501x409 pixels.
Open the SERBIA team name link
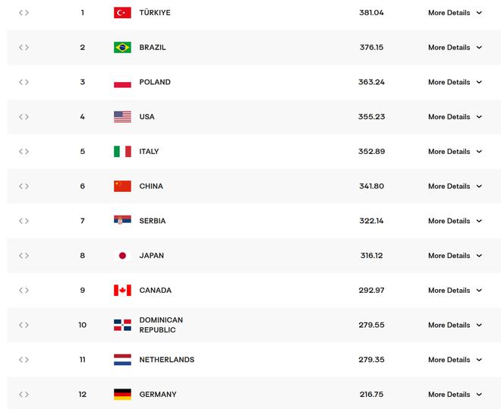pyautogui.click(x=153, y=221)
